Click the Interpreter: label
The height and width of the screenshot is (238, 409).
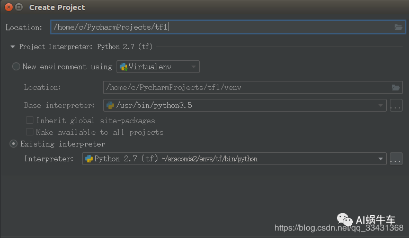[x=49, y=159]
